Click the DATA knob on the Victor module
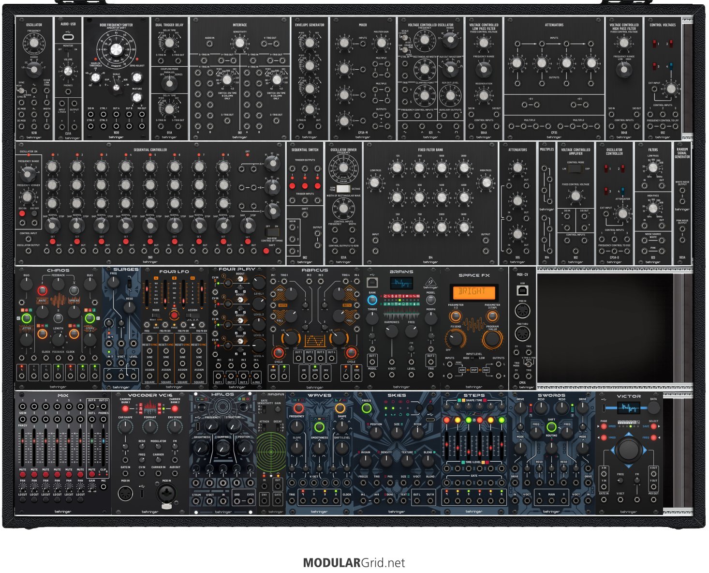This screenshot has width=709, height=573. pyautogui.click(x=653, y=408)
